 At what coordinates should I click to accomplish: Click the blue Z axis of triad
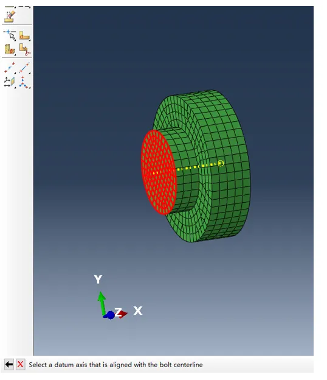coord(110,315)
